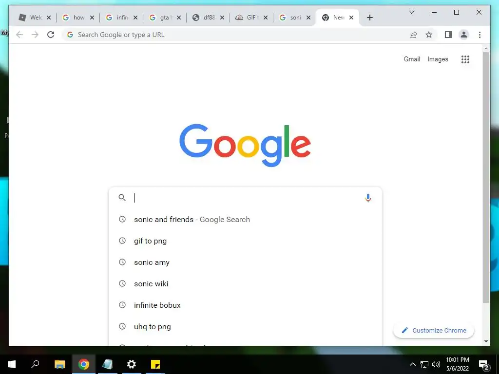
Task: Go back to previous page
Action: point(19,35)
